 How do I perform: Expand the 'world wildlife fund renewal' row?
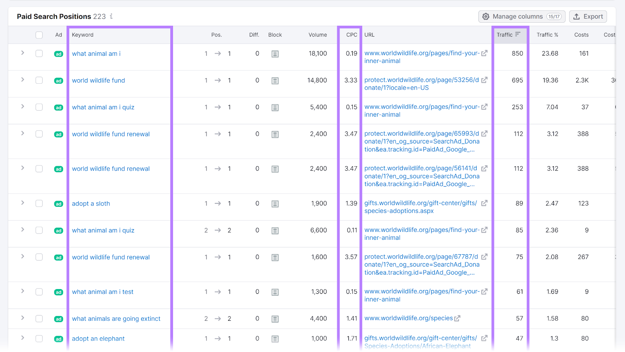point(22,134)
